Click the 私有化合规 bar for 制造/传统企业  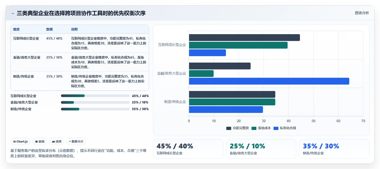(226, 109)
